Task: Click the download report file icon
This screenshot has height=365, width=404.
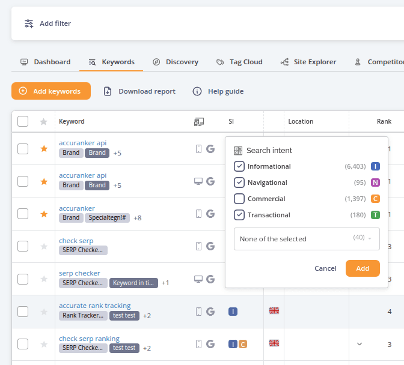Action: pyautogui.click(x=108, y=91)
